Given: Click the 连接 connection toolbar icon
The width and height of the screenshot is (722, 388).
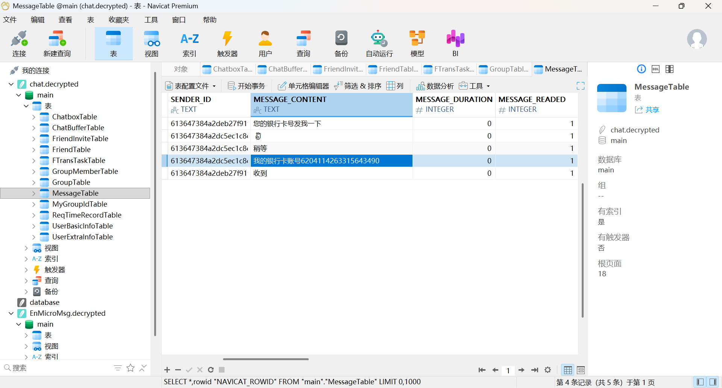Looking at the screenshot, I should (19, 44).
